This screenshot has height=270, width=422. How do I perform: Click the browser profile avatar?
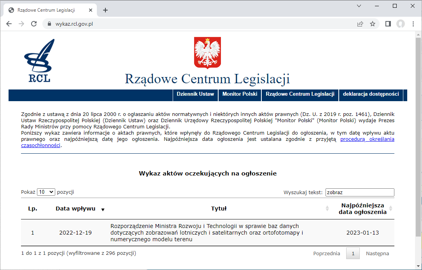400,24
